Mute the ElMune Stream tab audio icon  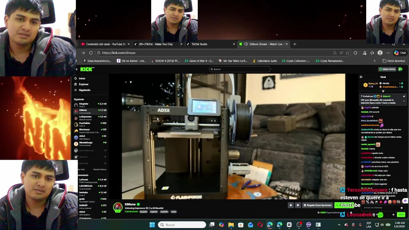(246, 44)
